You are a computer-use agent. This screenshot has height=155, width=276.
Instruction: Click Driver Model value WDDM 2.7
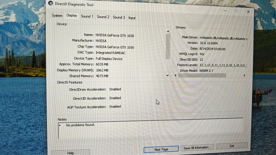[206, 71]
